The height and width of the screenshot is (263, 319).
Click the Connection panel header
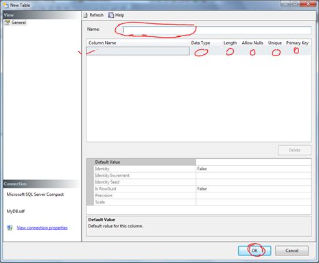tap(42, 184)
